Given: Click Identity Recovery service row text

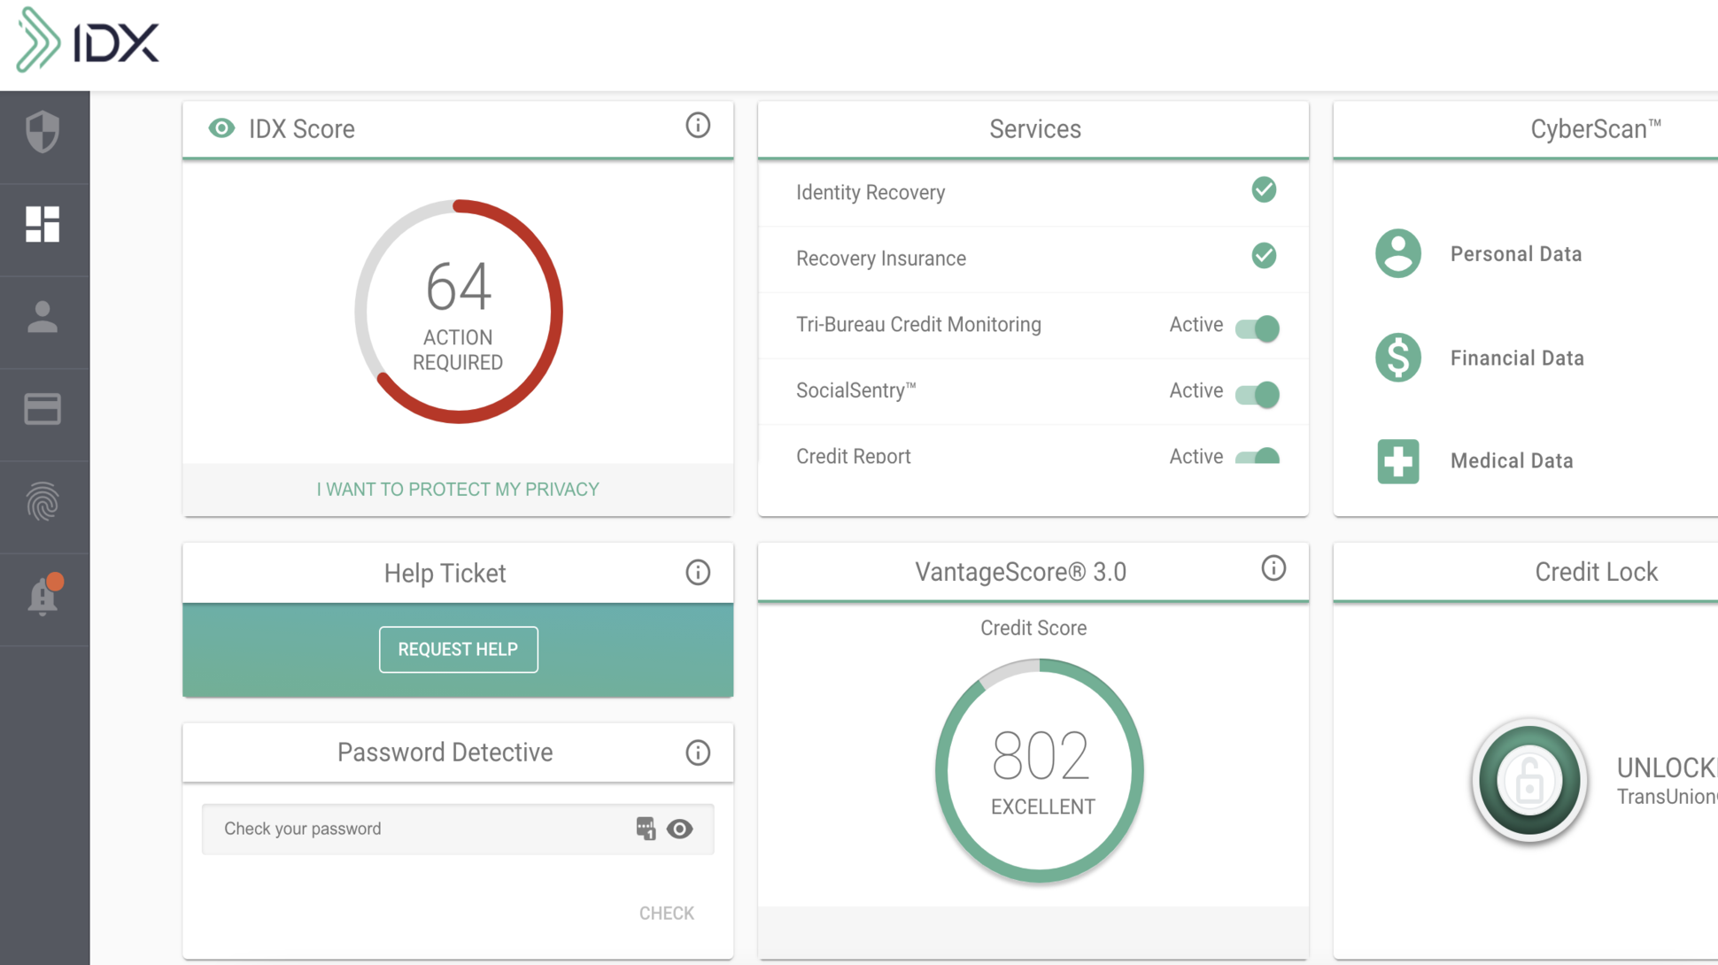Looking at the screenshot, I should pos(871,192).
